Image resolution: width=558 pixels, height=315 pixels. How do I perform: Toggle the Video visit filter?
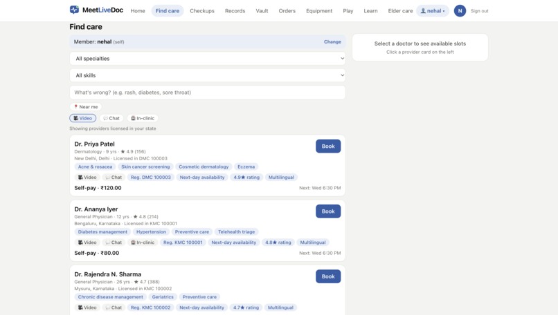click(82, 118)
